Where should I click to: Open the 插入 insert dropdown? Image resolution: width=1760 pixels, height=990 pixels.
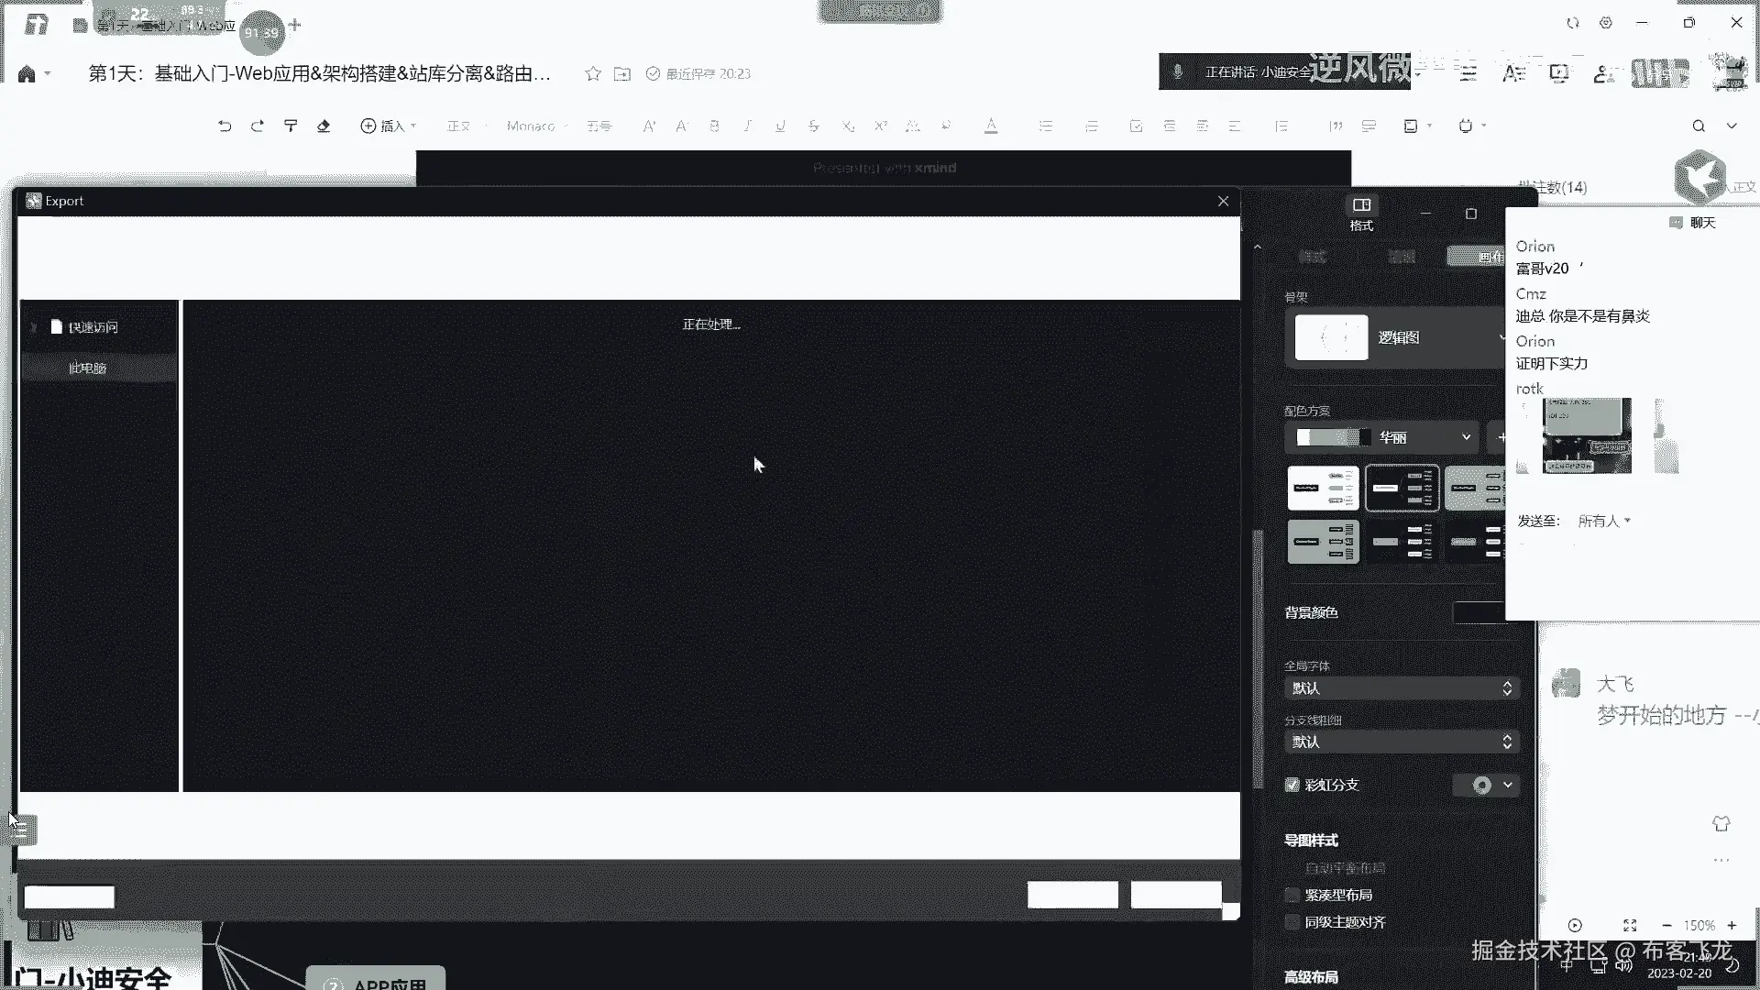click(389, 126)
